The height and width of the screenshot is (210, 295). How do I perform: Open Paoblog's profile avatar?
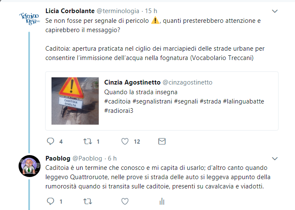click(29, 166)
